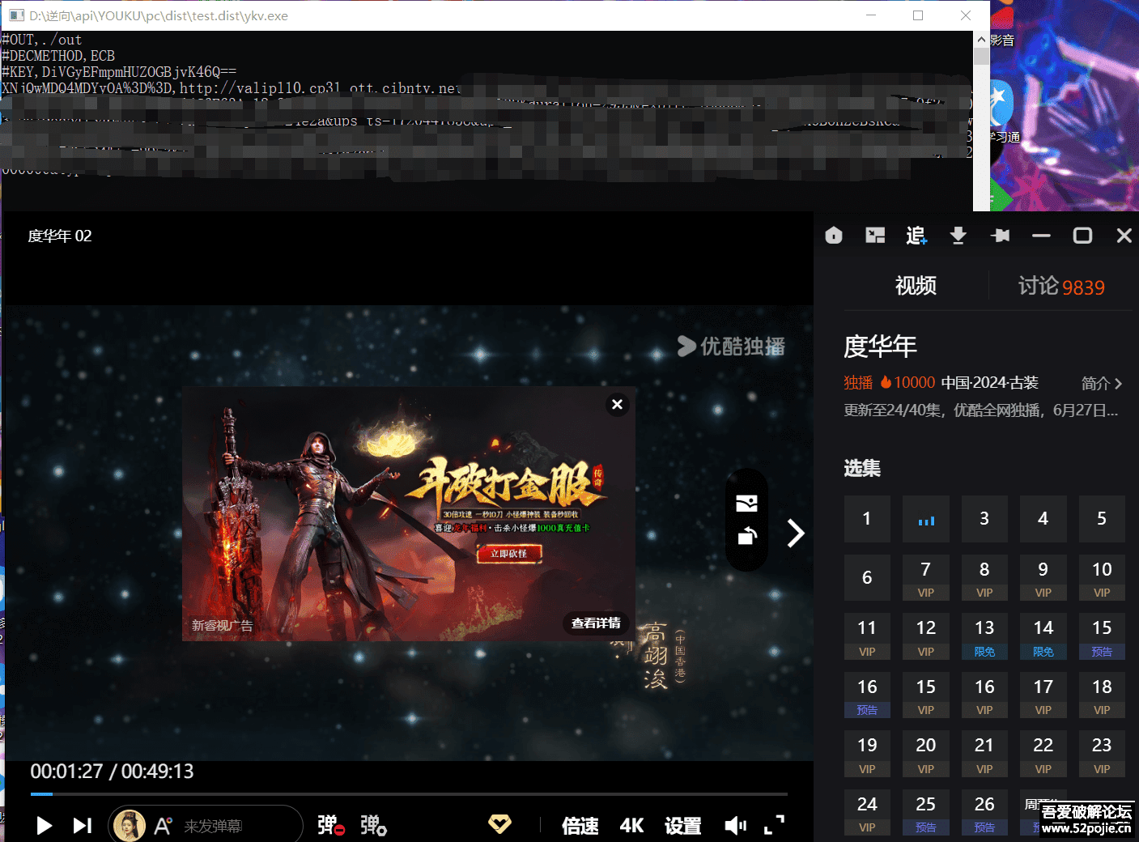Open 查看详情 on the advertisement
This screenshot has height=842, width=1139.
596,623
